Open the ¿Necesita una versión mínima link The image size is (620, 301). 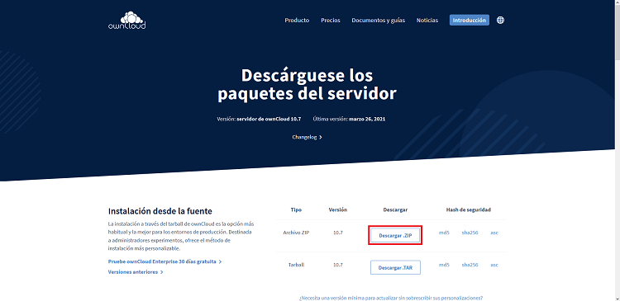pos(391,298)
